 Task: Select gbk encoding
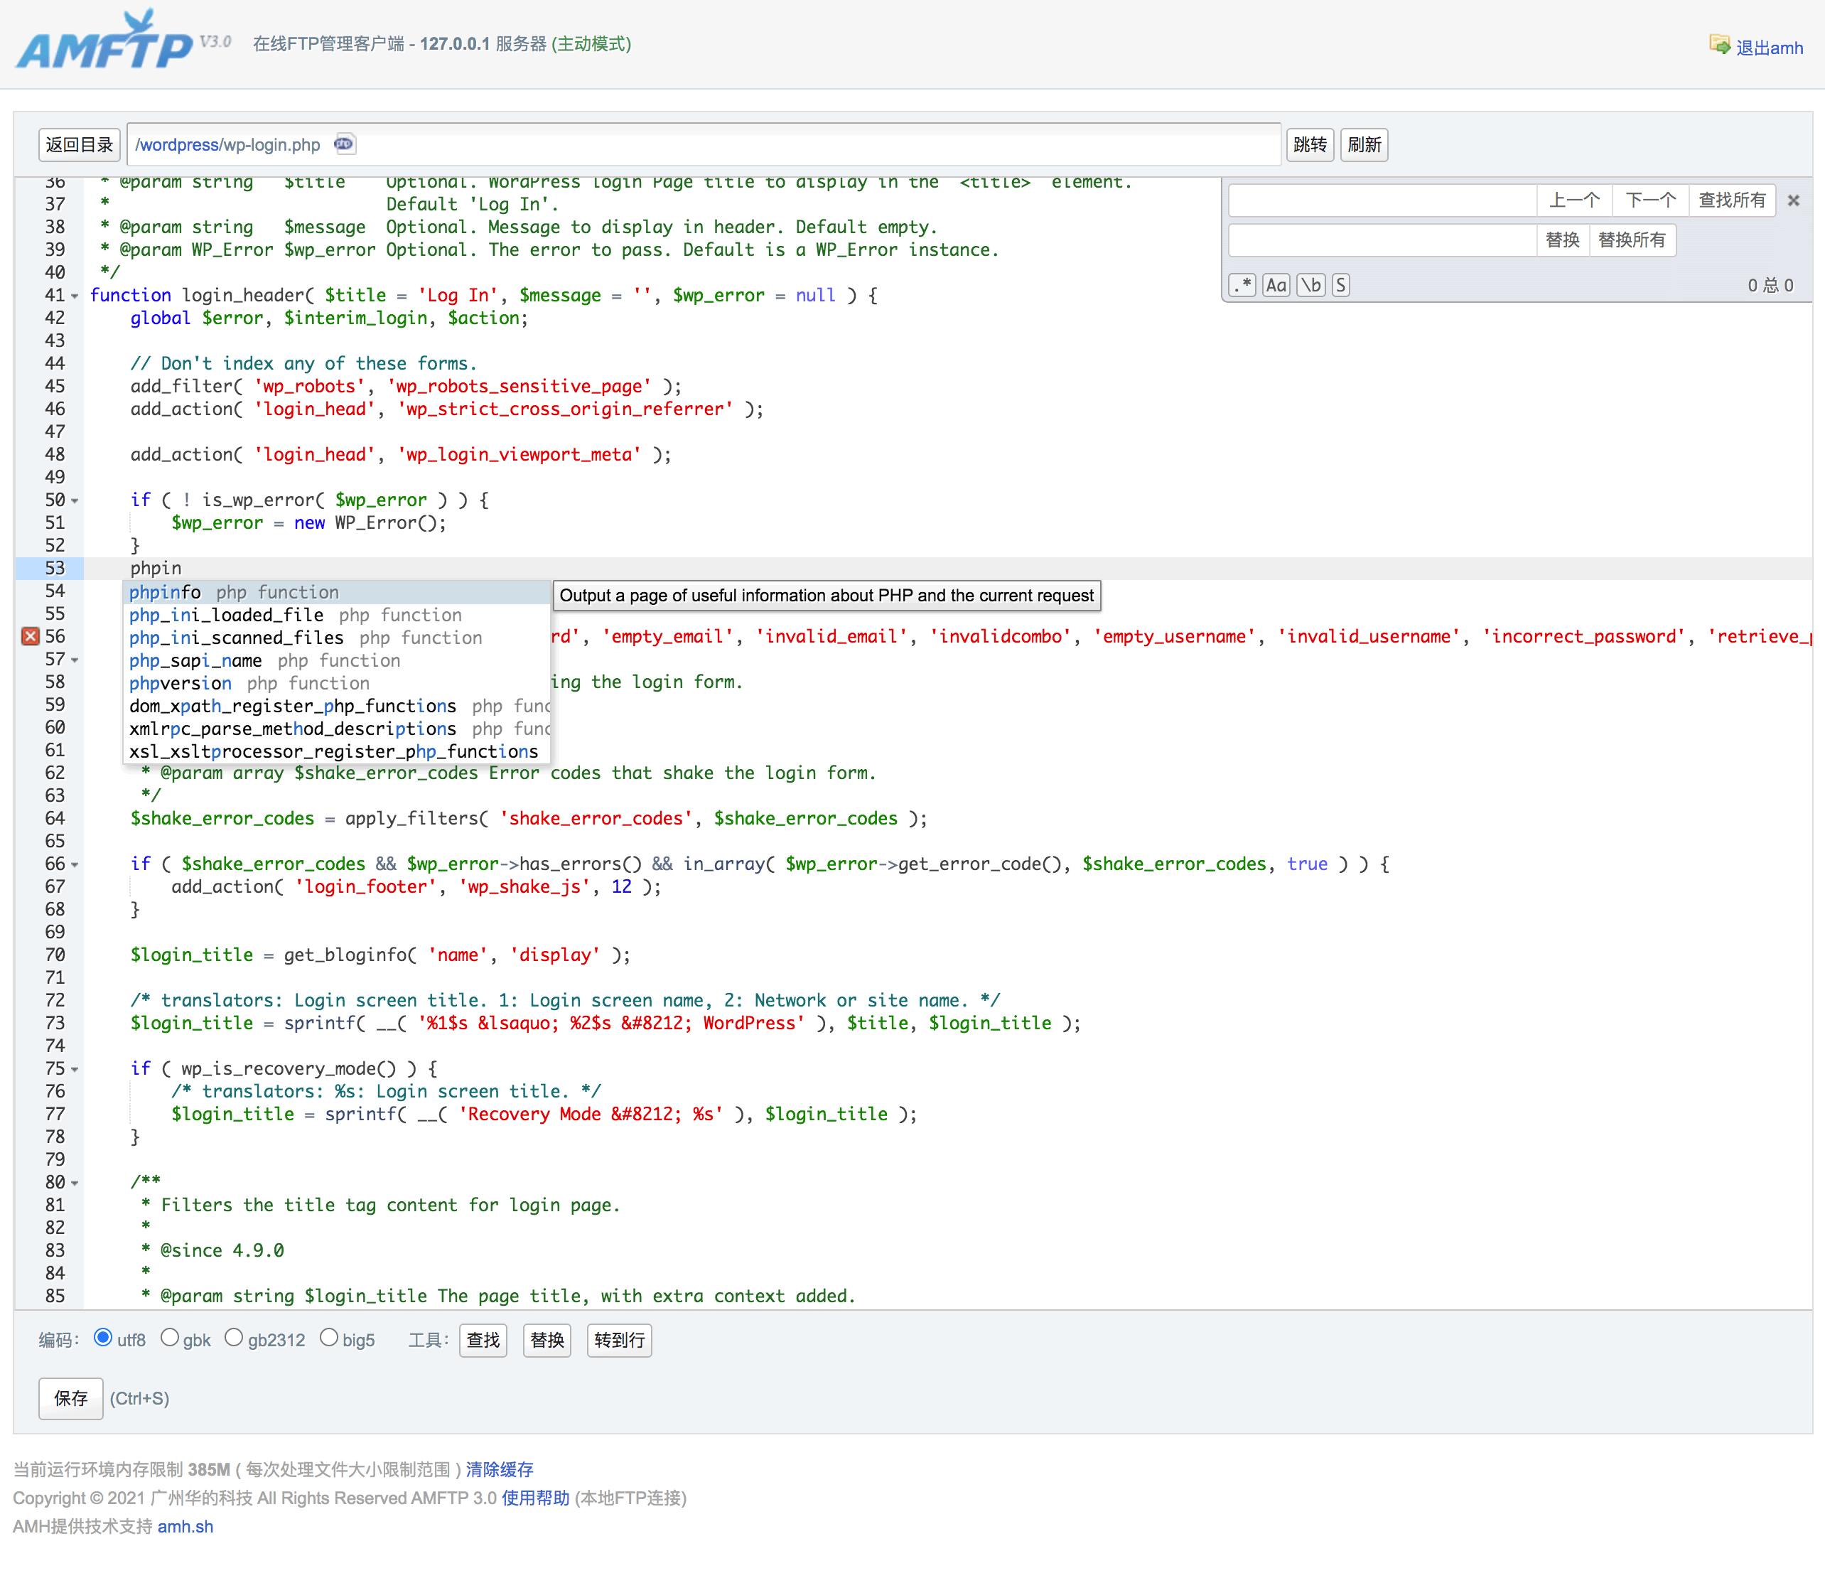tap(170, 1338)
